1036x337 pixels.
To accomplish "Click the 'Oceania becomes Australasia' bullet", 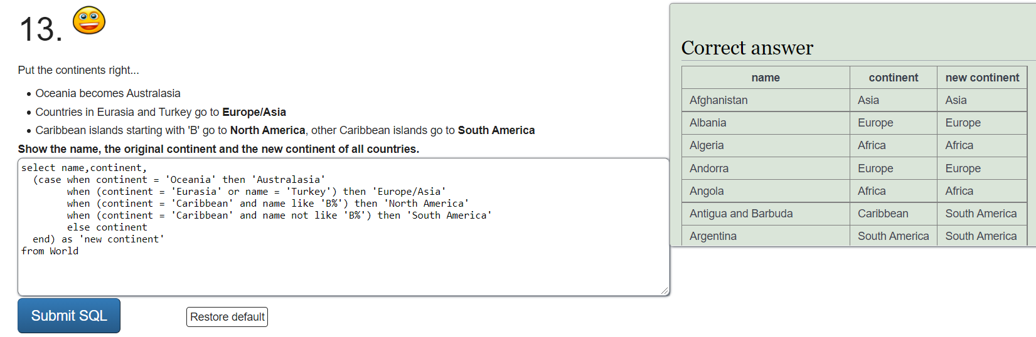I will [108, 93].
